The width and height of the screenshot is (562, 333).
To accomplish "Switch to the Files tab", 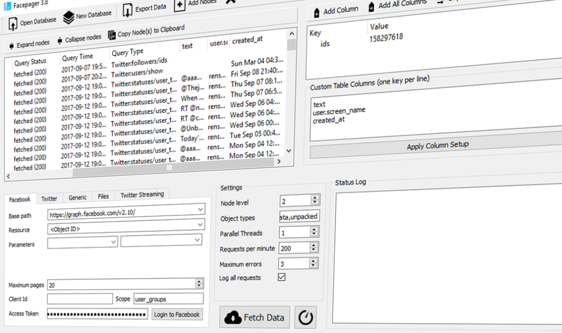I will click(103, 196).
